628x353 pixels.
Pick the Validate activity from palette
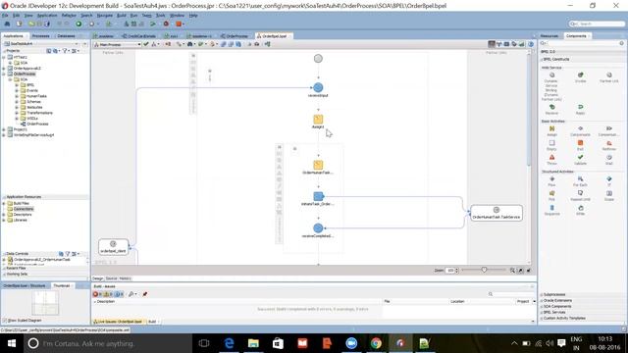pos(580,160)
